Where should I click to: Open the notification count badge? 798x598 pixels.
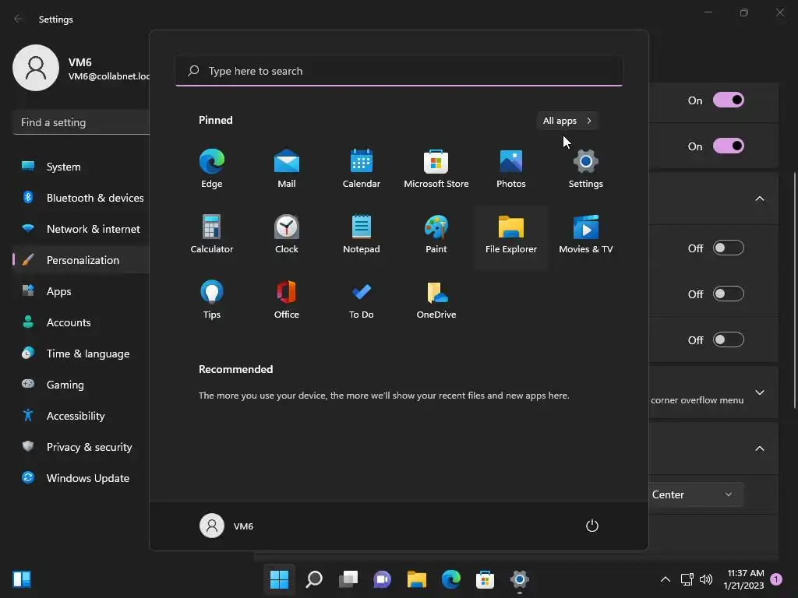pyautogui.click(x=776, y=579)
